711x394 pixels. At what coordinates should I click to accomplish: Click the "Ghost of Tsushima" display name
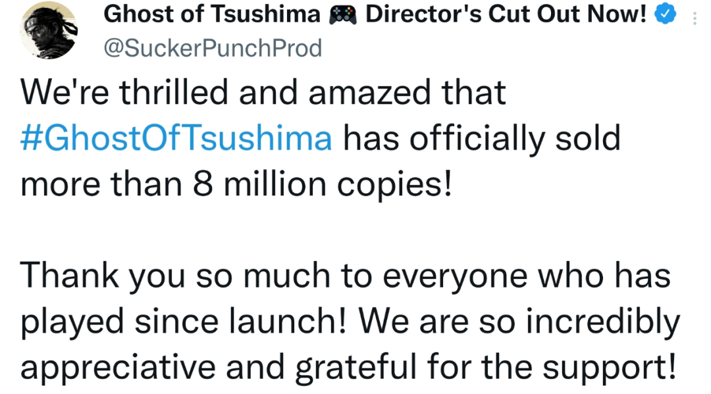click(x=212, y=14)
